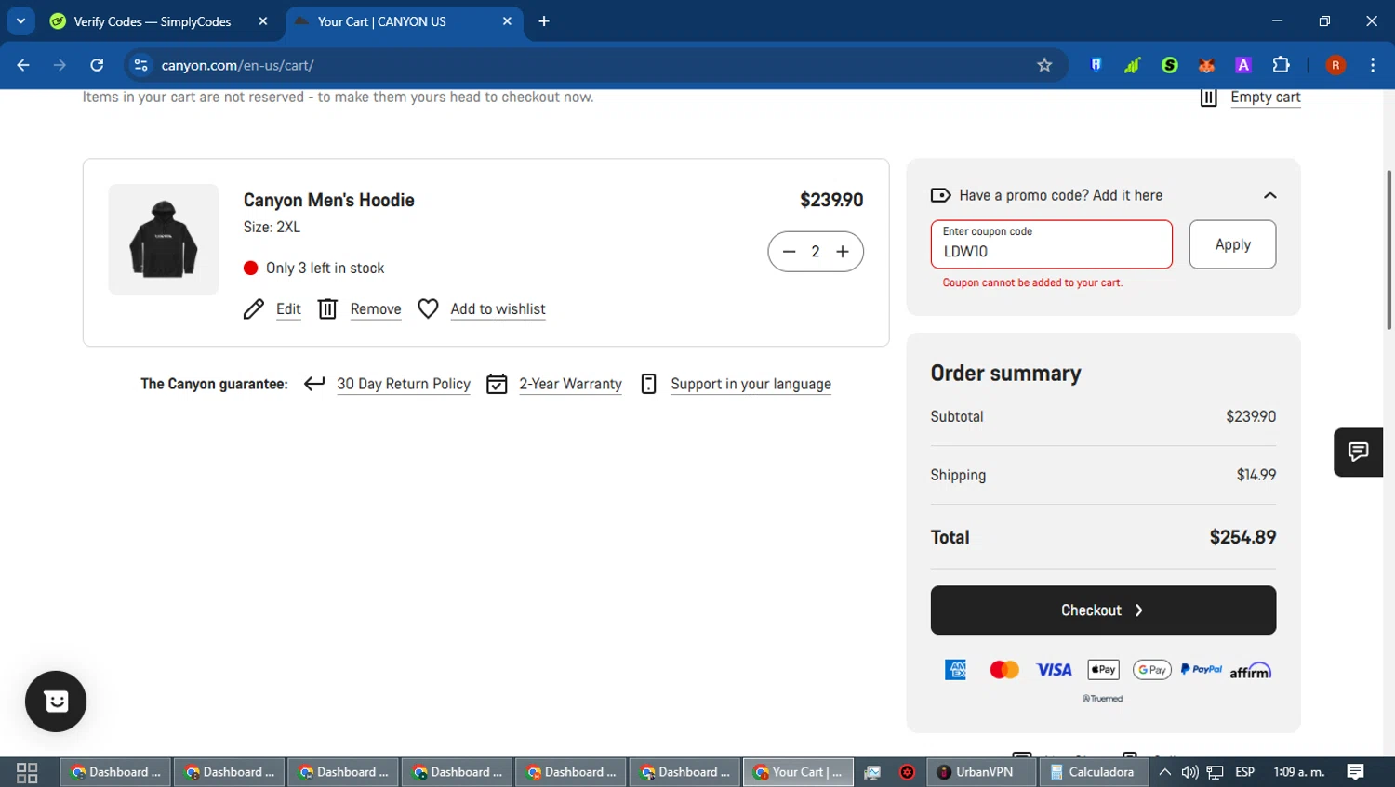Click the heart wishlist icon
This screenshot has height=787, width=1395.
point(428,308)
